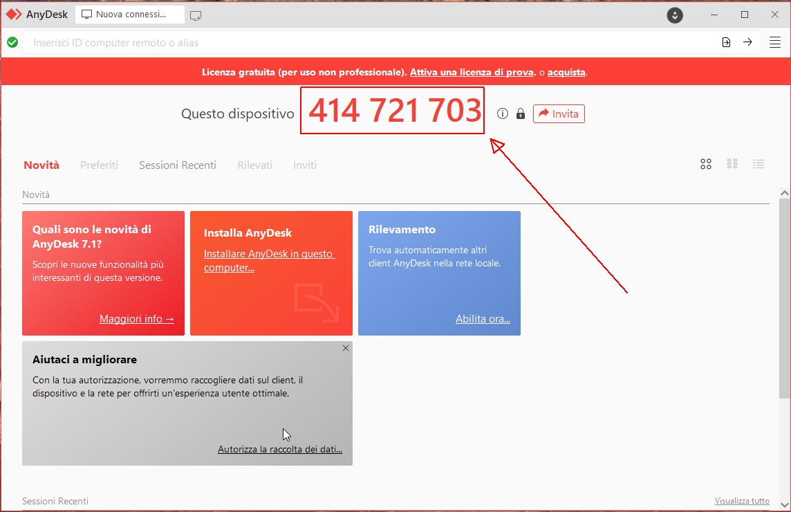Click the device ID 414 721 703
791x512 pixels.
pyautogui.click(x=395, y=110)
